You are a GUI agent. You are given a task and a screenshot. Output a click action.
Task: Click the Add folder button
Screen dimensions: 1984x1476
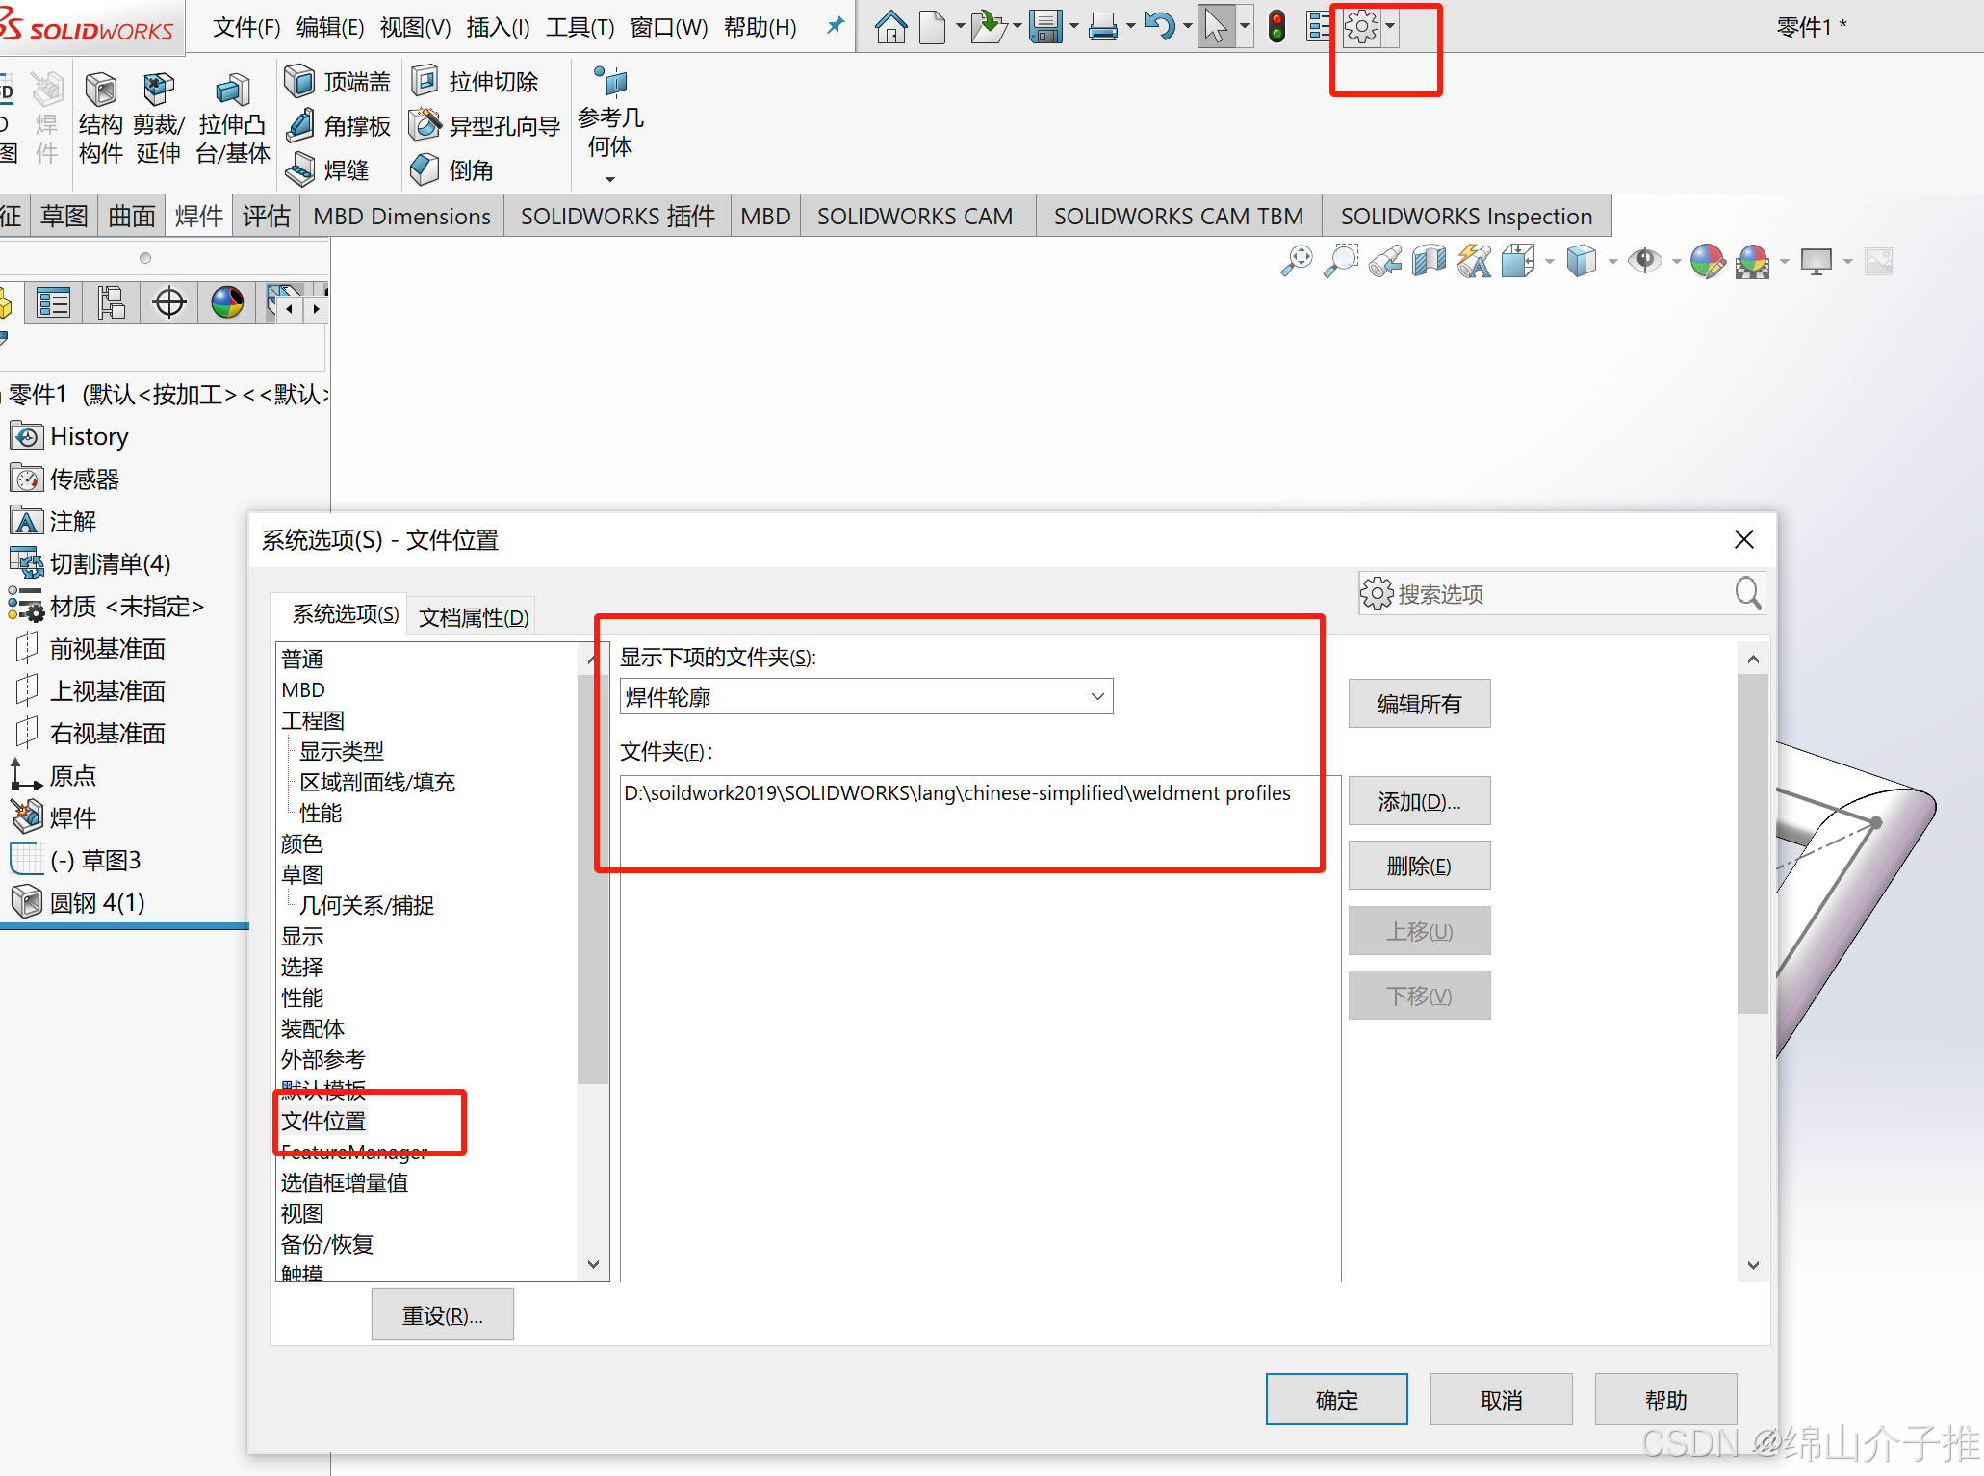1419,801
